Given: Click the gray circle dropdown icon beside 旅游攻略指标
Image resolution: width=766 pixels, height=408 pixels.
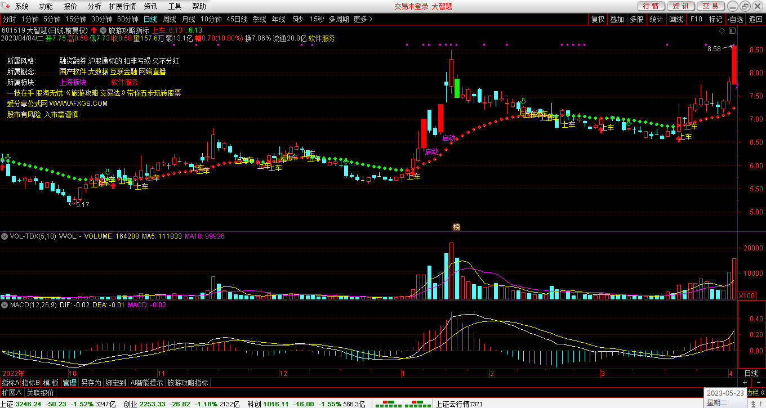Looking at the screenshot, I should coord(103,30).
